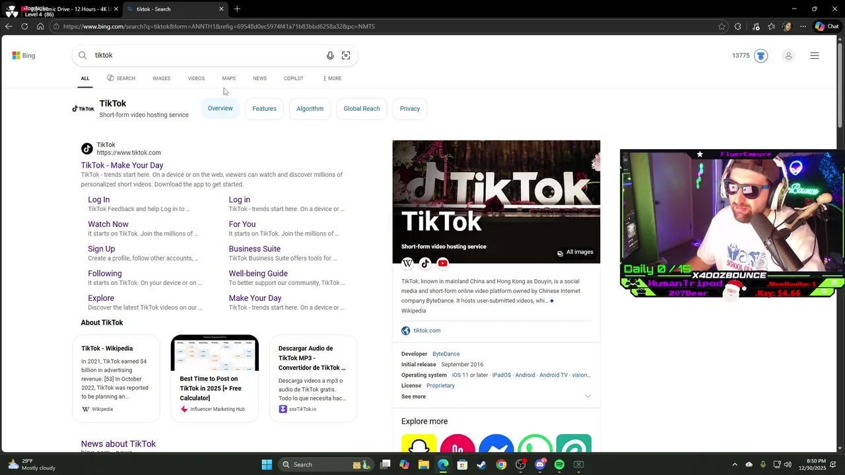Open browser Settings and more ellipsis
Viewport: 845px width, 475px height.
pos(803,26)
